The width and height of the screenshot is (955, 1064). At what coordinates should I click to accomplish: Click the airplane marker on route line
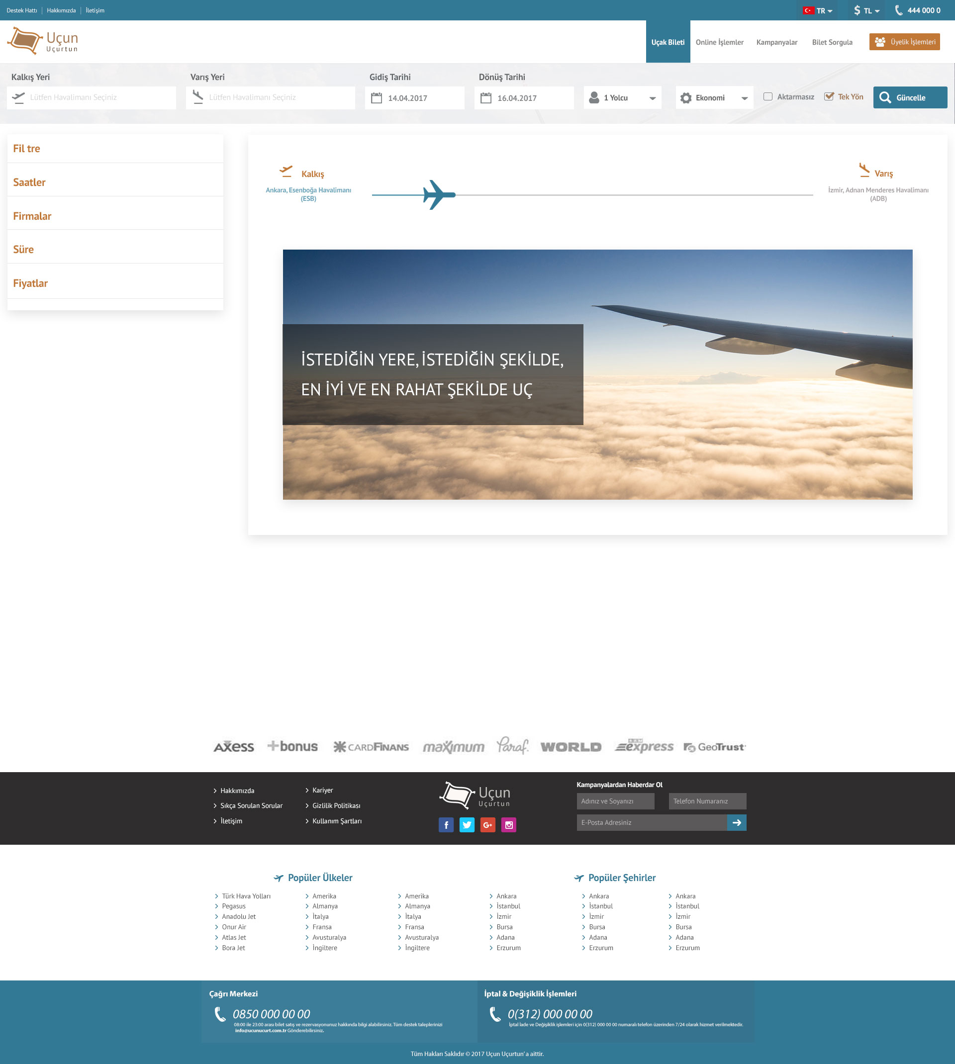(x=438, y=194)
